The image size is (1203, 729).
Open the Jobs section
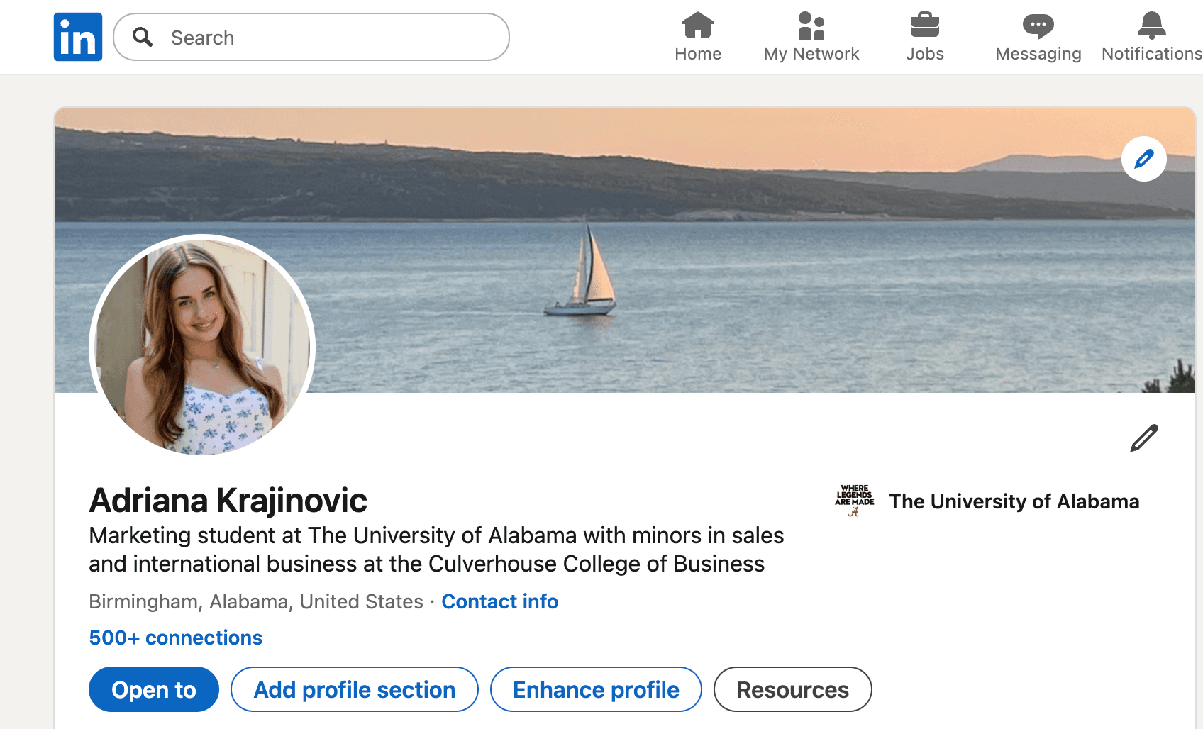924,35
